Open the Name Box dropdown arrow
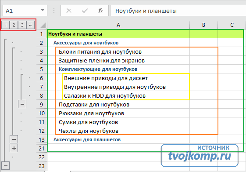The height and width of the screenshot is (172, 246). coord(43,11)
